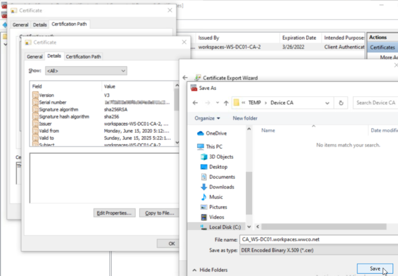Screen dimensions: 398x276
Task: Select the File name input field
Action: point(319,239)
